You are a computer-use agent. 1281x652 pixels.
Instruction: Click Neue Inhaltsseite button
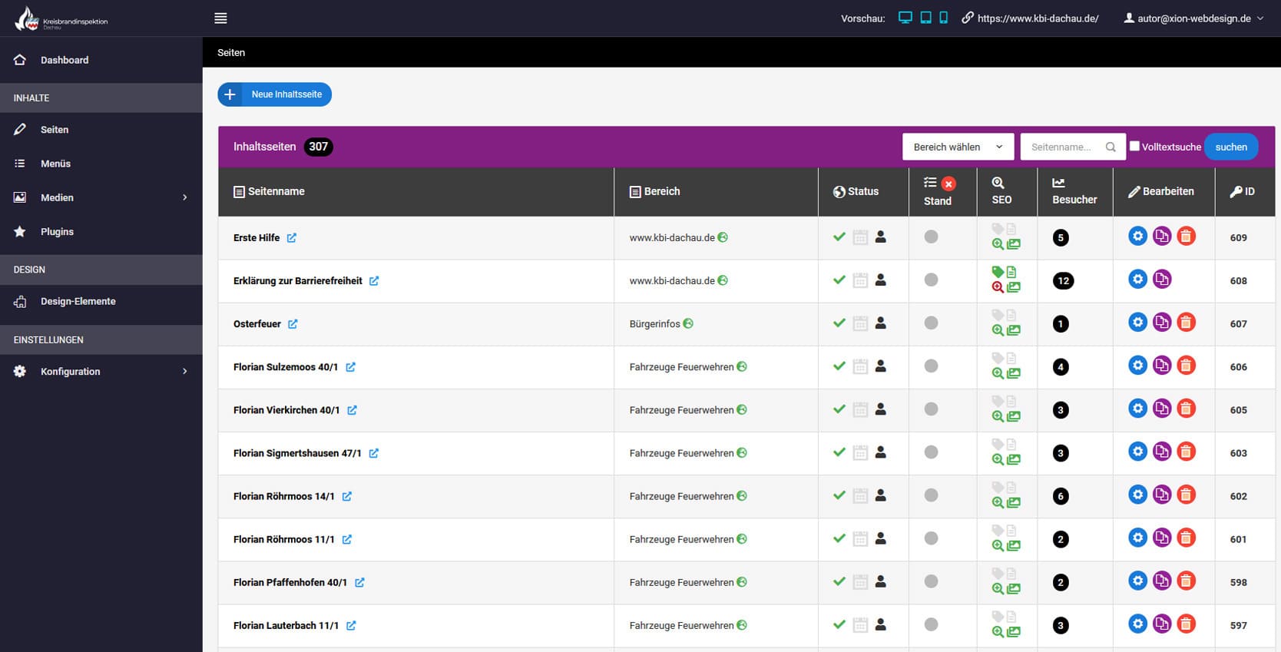coord(275,94)
